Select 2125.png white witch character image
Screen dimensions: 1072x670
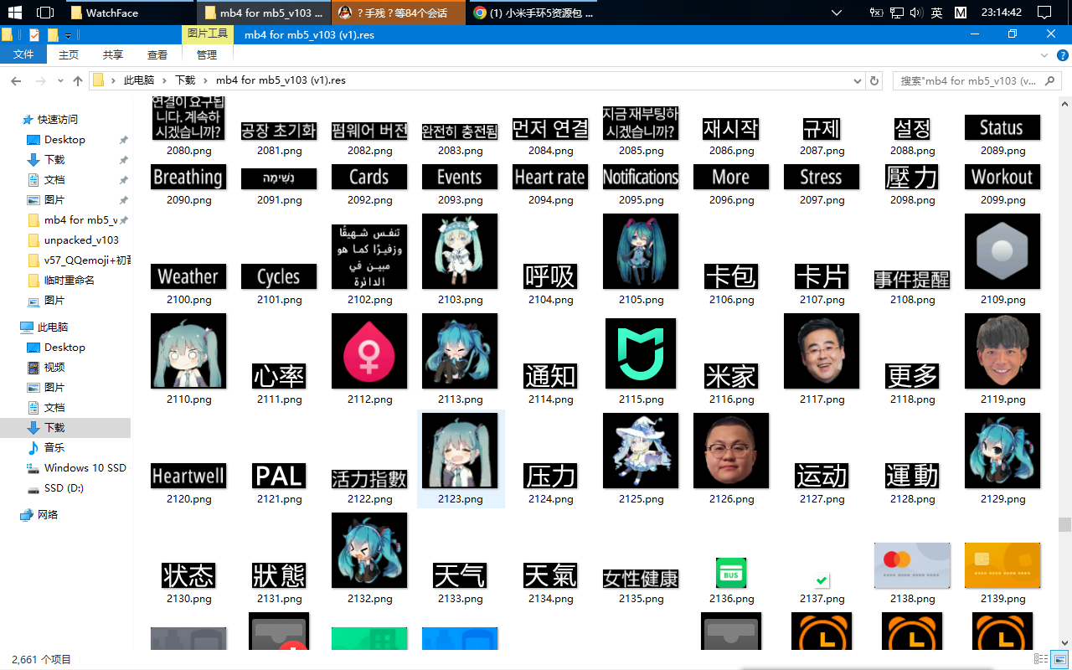(641, 451)
